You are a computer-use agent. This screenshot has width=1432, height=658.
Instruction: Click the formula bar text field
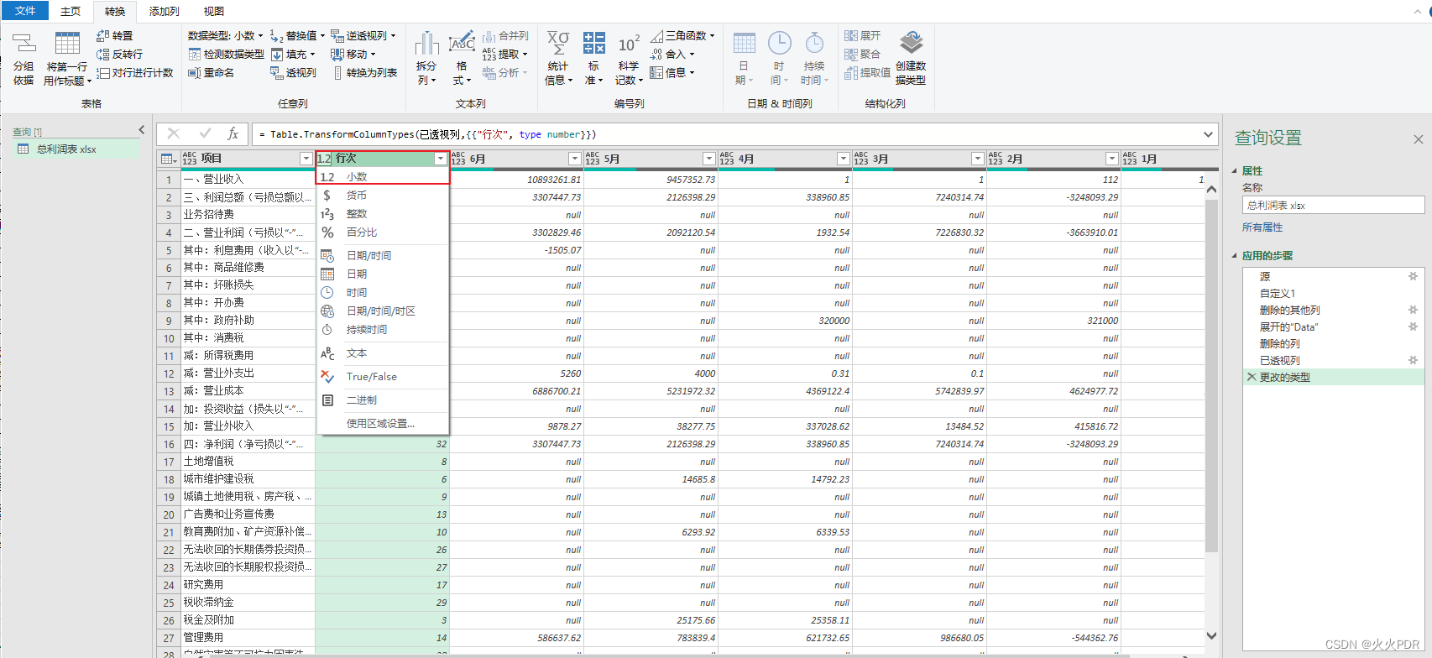click(x=726, y=134)
